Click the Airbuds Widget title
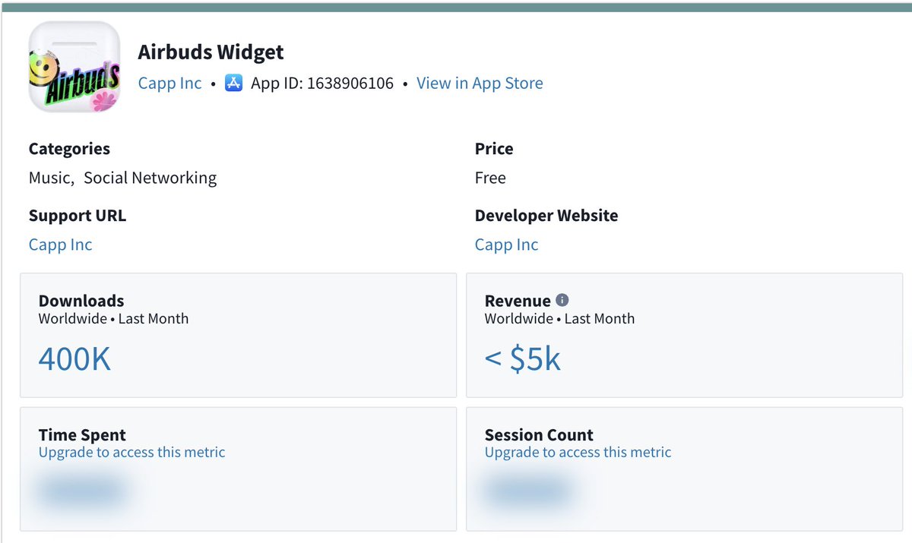Image resolution: width=912 pixels, height=543 pixels. tap(211, 52)
